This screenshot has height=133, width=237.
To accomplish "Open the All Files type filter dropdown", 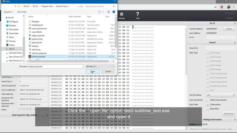I will pos(100,66).
